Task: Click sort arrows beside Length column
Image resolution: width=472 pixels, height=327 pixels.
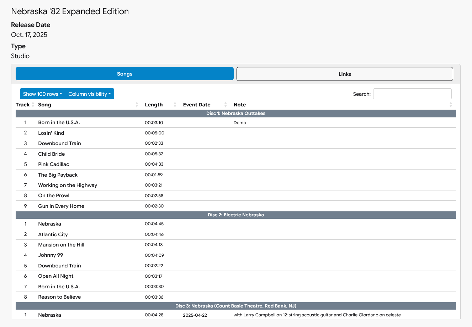Action: tap(175, 105)
